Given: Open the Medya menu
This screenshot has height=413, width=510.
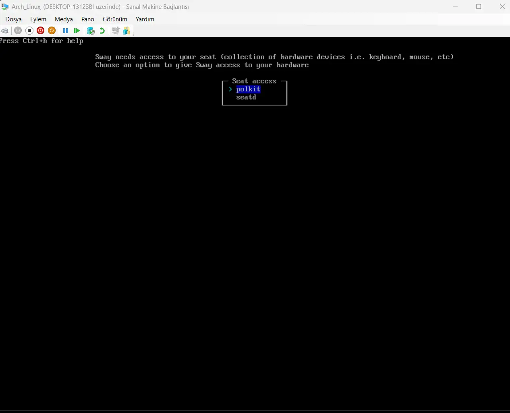Looking at the screenshot, I should (64, 19).
